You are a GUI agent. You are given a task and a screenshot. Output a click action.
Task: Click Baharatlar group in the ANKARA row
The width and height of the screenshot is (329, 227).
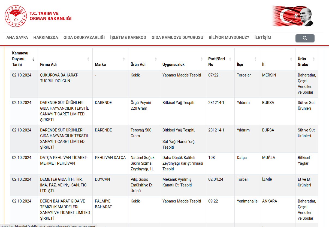[x=307, y=210]
